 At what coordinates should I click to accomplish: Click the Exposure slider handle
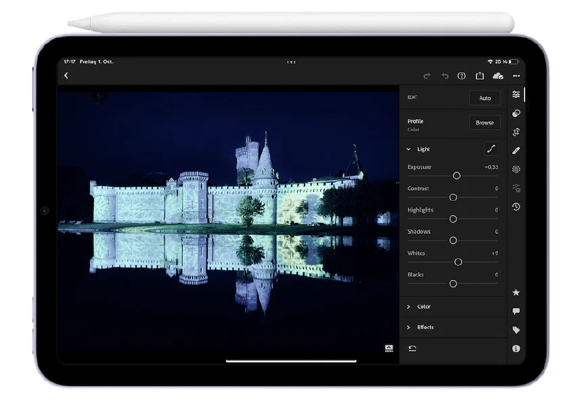pyautogui.click(x=457, y=176)
